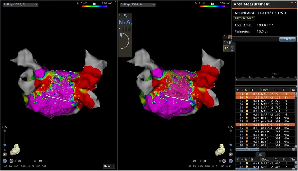The width and height of the screenshot is (298, 171).
Task: Toggle the check marker of point 32
Action: tap(247, 118)
